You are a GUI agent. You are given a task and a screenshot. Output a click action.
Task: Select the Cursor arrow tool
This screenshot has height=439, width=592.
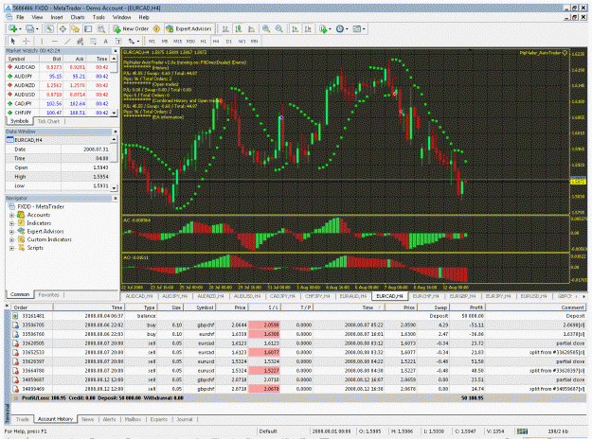[13, 41]
